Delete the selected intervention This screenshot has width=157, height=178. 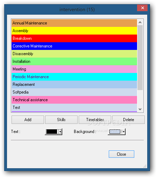(128, 120)
